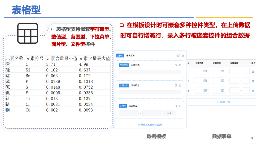Viewport: 257px width, 144px height.
Task: Select the blue 表格型 type tag
Action: pyautogui.click(x=120, y=56)
